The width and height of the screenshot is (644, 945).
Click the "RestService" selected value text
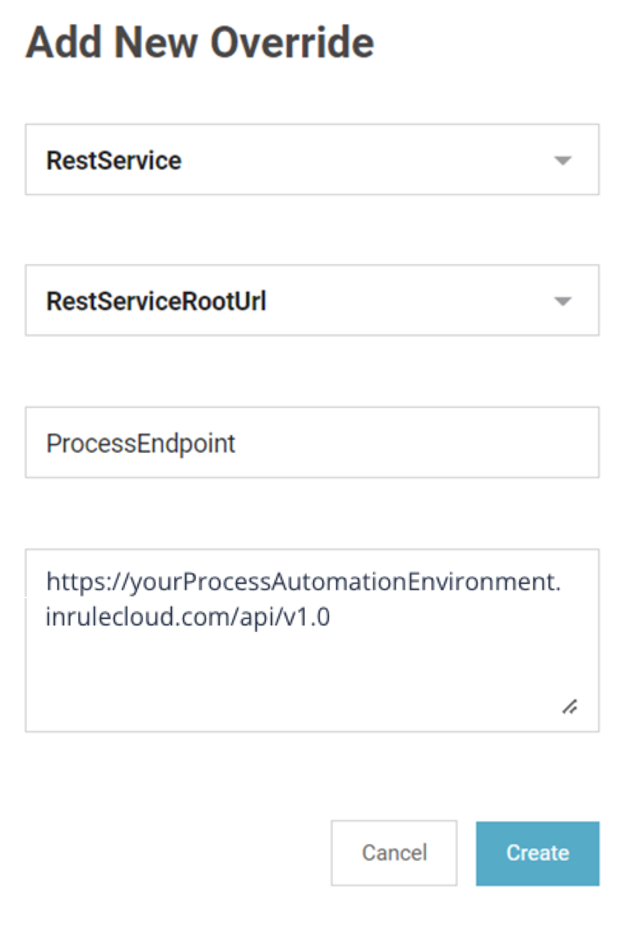click(114, 161)
